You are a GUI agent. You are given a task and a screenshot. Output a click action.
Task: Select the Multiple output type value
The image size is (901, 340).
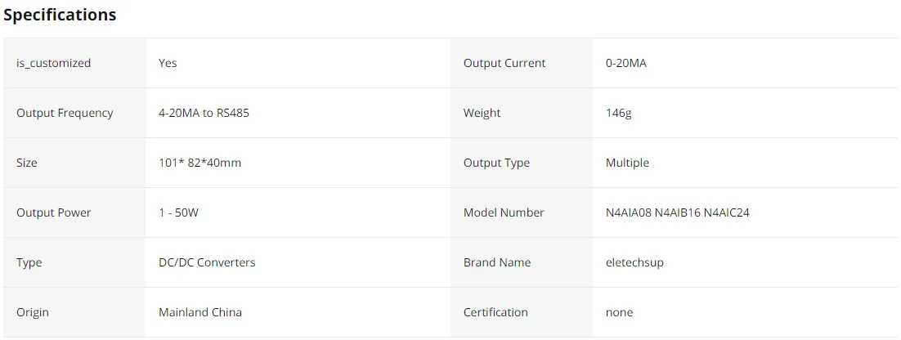(x=627, y=163)
